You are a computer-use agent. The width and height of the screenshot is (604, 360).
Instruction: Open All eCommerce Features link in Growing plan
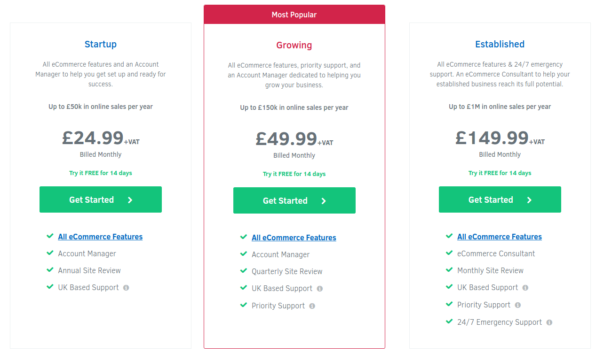pyautogui.click(x=294, y=237)
